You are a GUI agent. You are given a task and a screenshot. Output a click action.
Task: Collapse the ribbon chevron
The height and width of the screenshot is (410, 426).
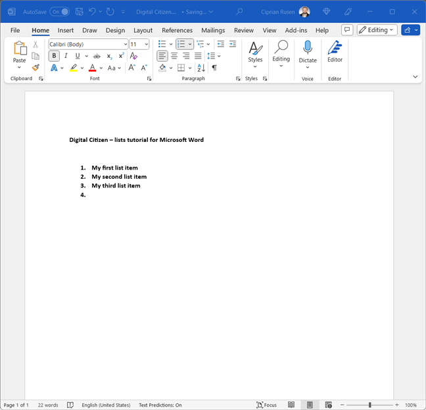pos(415,77)
